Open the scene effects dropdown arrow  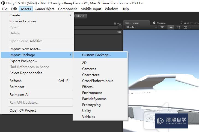(x=190, y=27)
